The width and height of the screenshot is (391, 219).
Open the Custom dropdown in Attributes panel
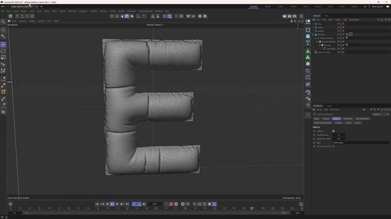tap(381, 114)
